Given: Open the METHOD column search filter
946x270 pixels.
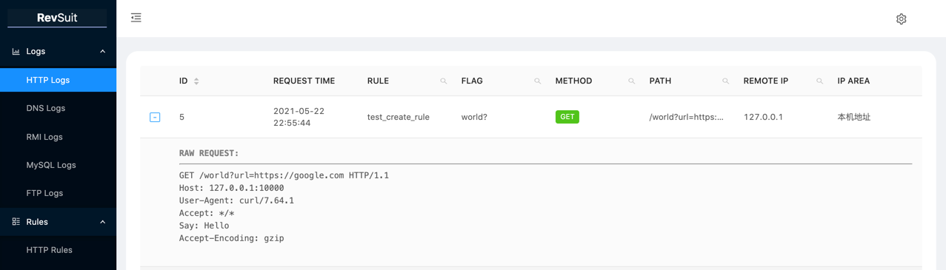Looking at the screenshot, I should click(x=632, y=81).
